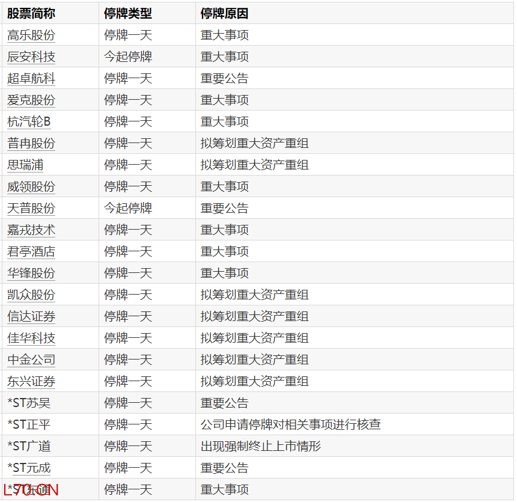Select the 停牌原因 column header

pyautogui.click(x=224, y=13)
